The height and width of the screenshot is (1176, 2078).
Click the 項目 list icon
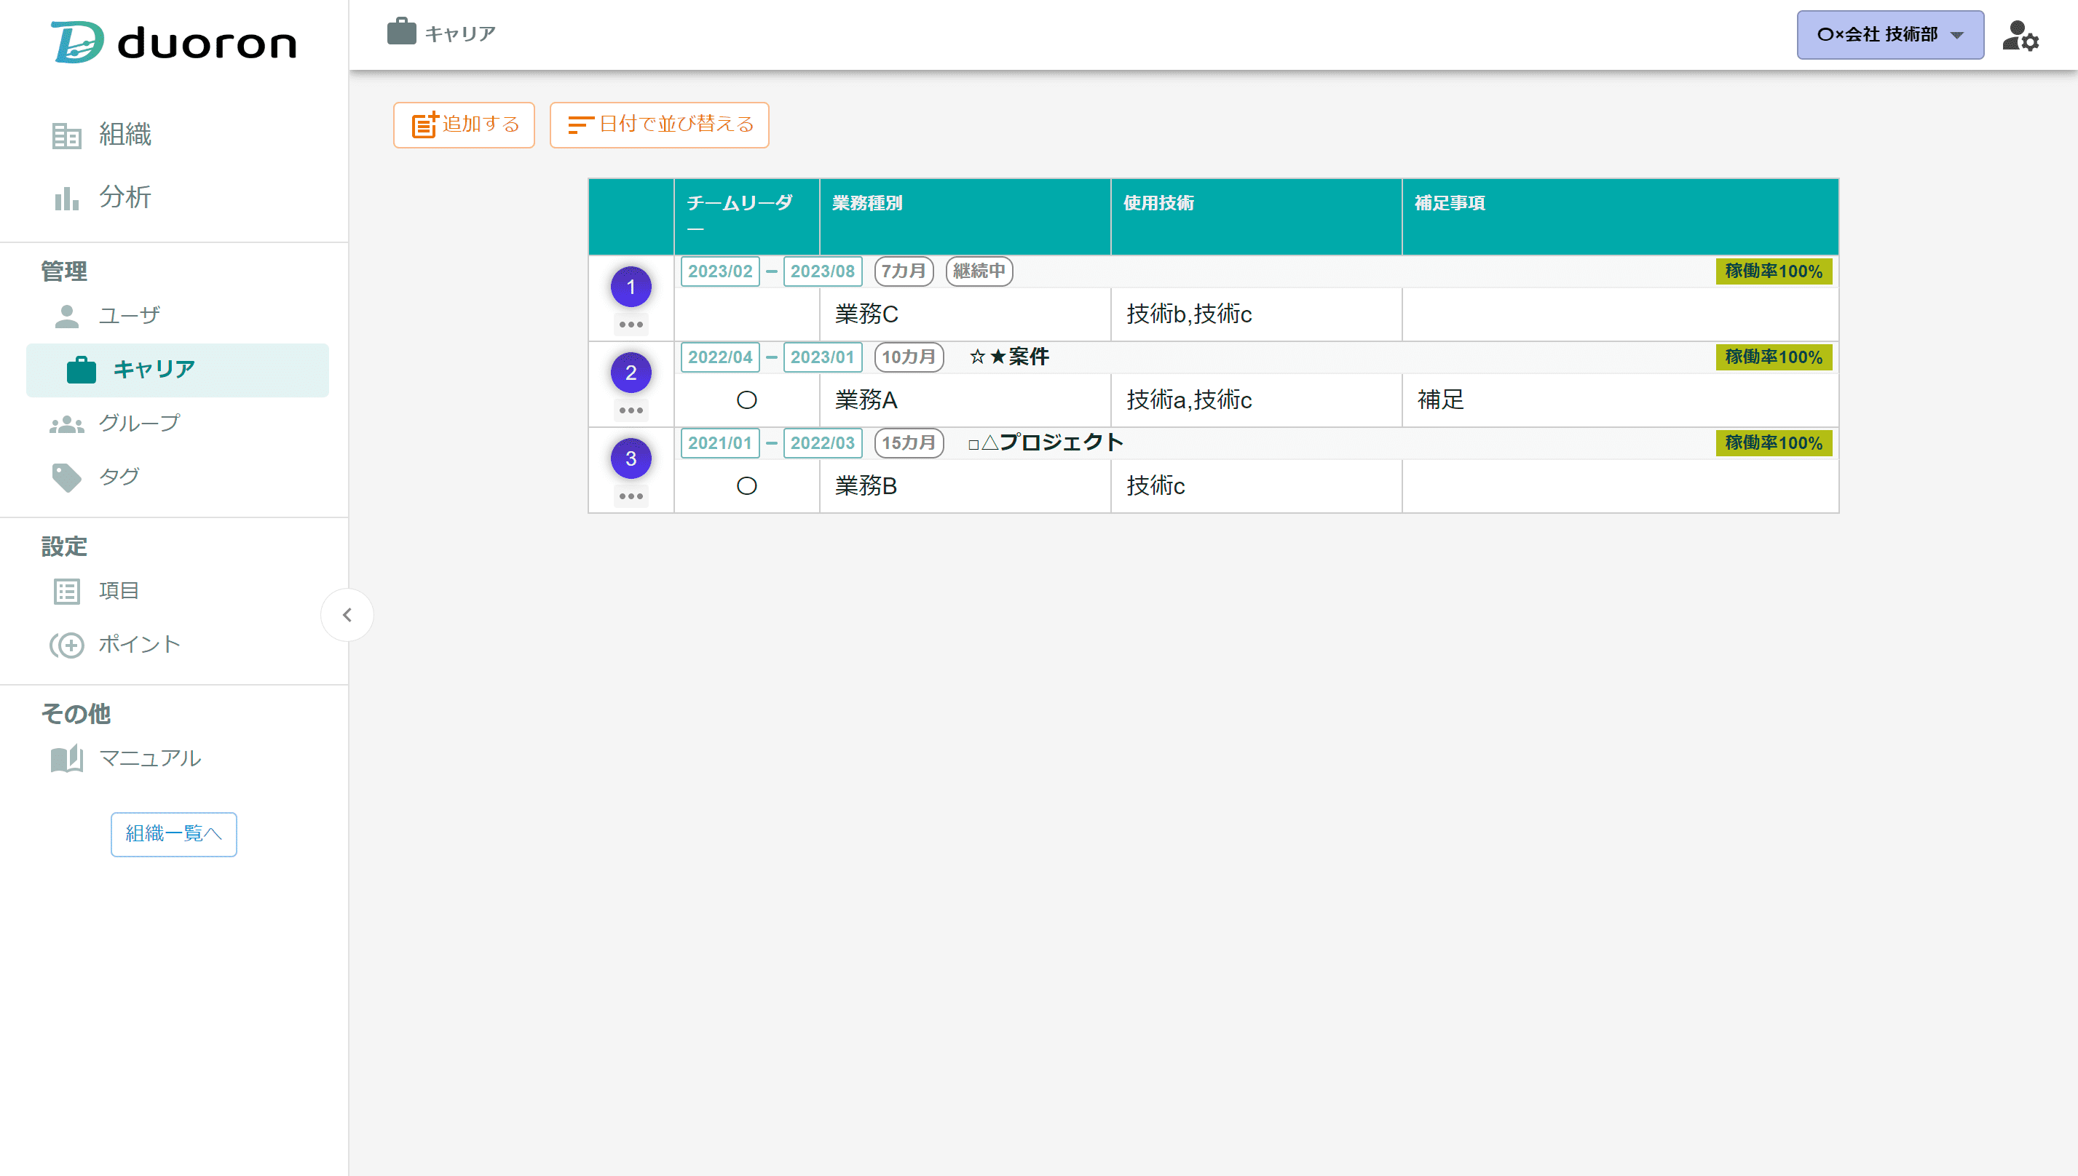click(x=66, y=591)
